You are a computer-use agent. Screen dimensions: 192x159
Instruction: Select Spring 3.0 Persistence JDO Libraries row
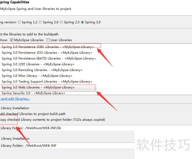click(47, 53)
